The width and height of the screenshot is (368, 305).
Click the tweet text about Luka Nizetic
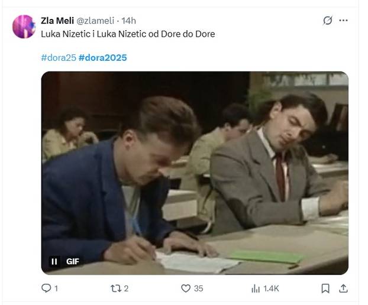click(128, 34)
